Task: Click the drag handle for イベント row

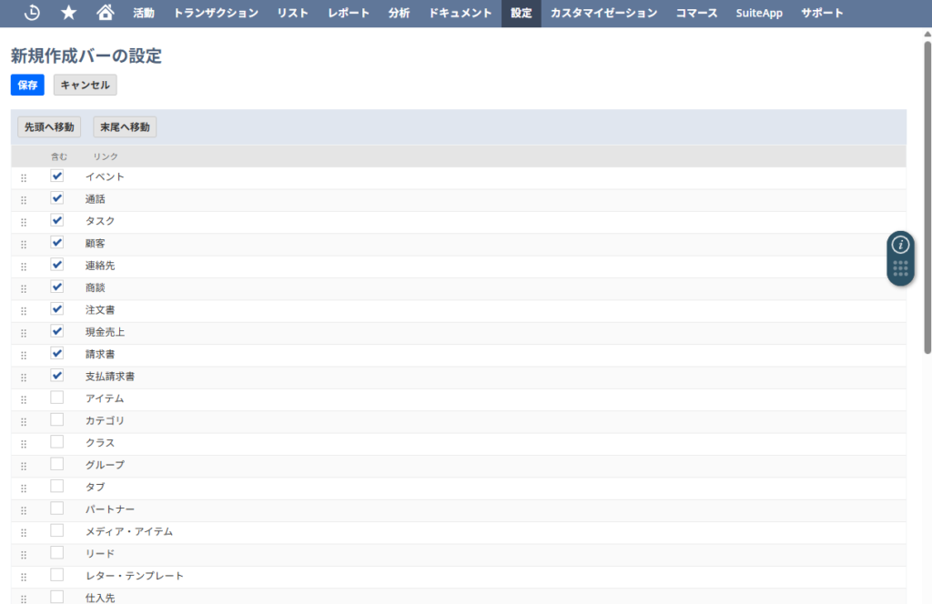Action: (x=24, y=177)
